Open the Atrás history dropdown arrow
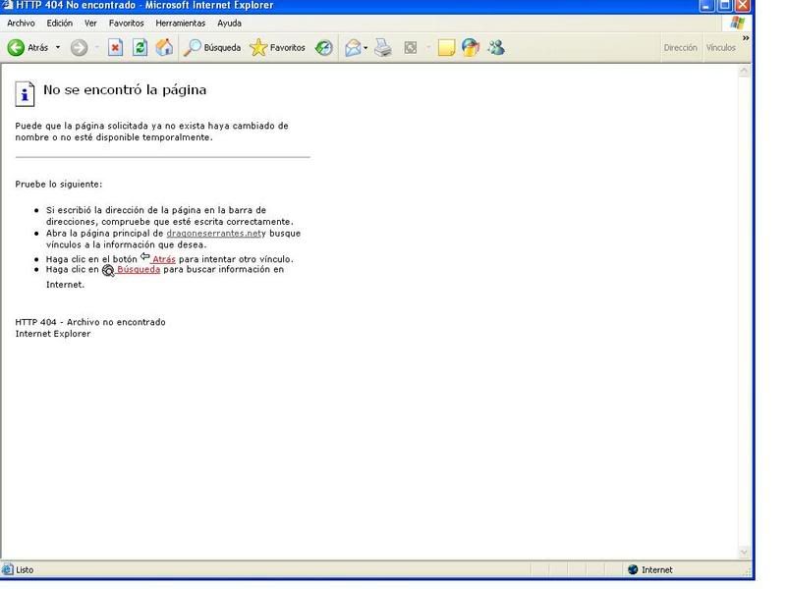This screenshot has height=589, width=786. pyautogui.click(x=58, y=47)
